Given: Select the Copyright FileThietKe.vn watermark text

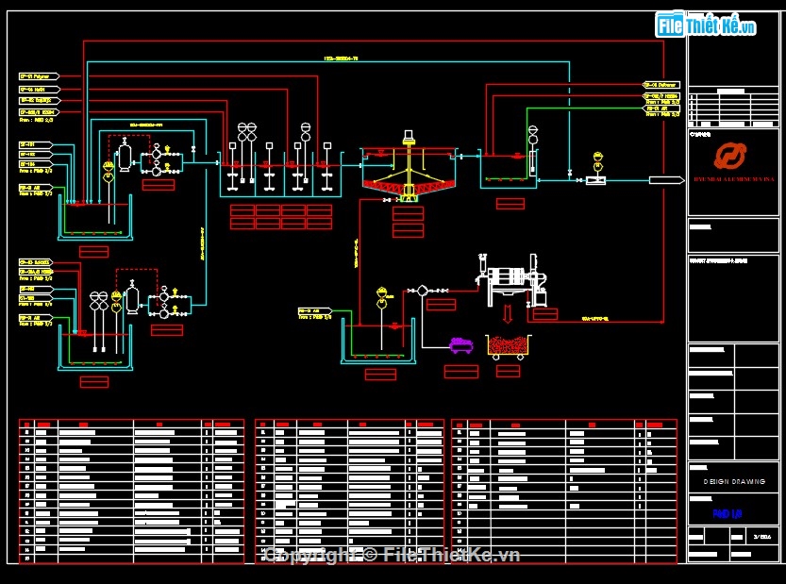Looking at the screenshot, I should [393, 555].
